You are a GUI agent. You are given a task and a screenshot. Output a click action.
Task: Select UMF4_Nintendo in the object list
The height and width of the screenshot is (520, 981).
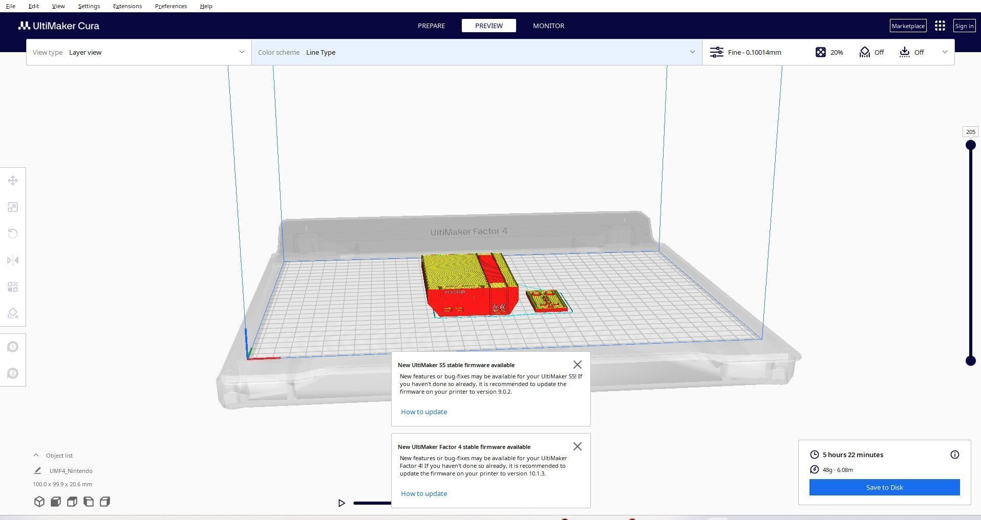pyautogui.click(x=71, y=471)
